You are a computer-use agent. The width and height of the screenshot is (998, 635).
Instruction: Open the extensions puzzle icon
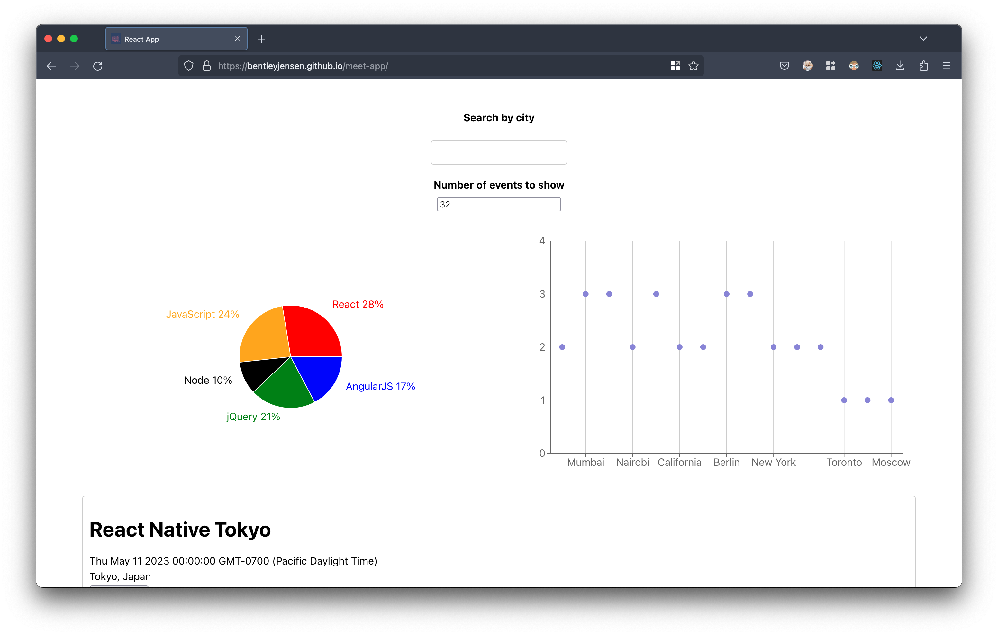tap(923, 66)
